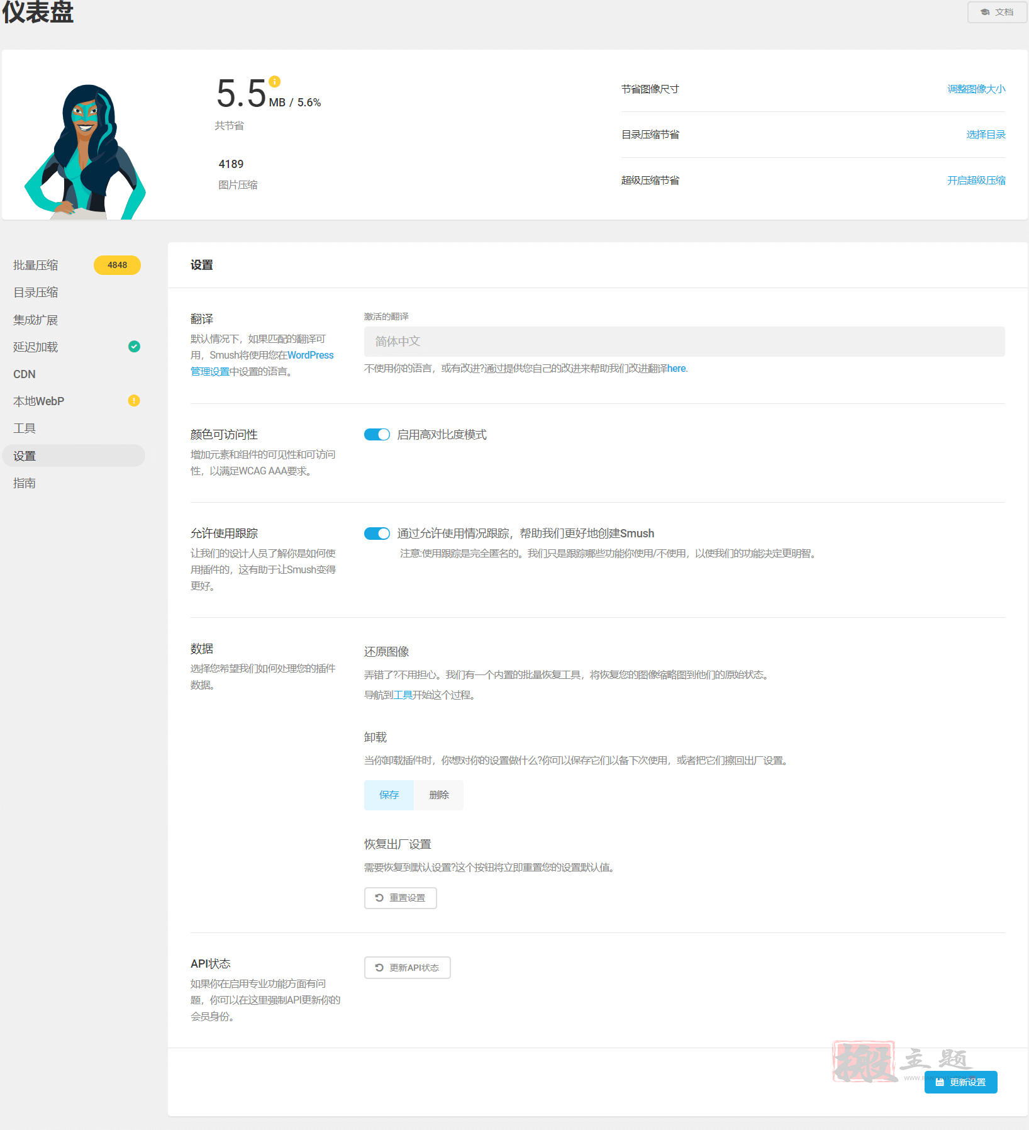Click the yellow warning icon next to 本地WebP
This screenshot has width=1029, height=1130.
[134, 401]
